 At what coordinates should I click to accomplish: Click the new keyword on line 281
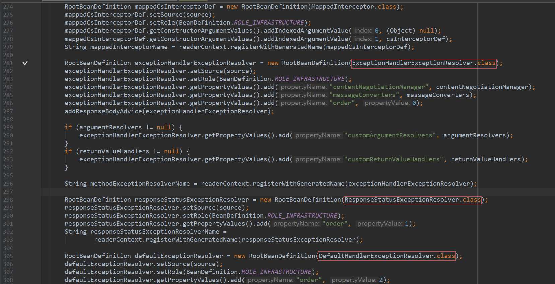(273, 63)
